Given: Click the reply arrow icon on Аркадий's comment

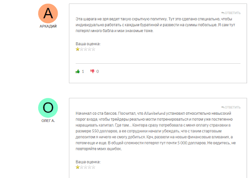Looking at the screenshot, I should [223, 13].
